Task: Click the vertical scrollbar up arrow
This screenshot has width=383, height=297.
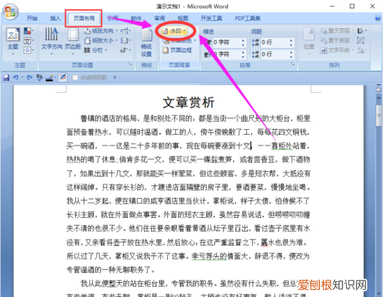Action: click(x=379, y=98)
